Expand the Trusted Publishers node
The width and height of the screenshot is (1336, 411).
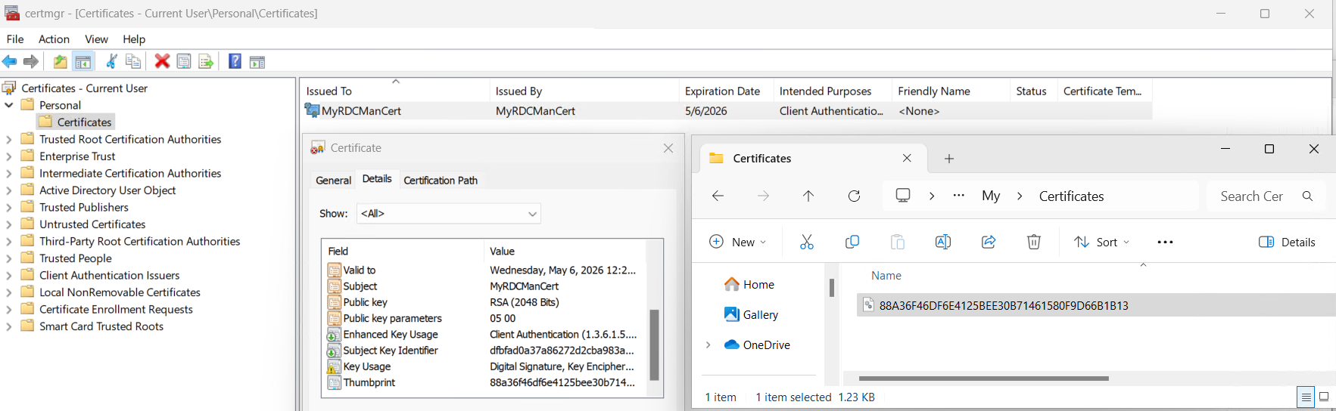click(x=9, y=207)
